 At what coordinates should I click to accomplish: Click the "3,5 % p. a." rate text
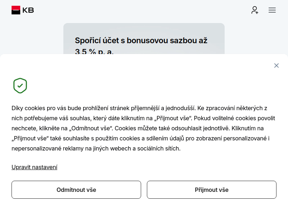94,52
